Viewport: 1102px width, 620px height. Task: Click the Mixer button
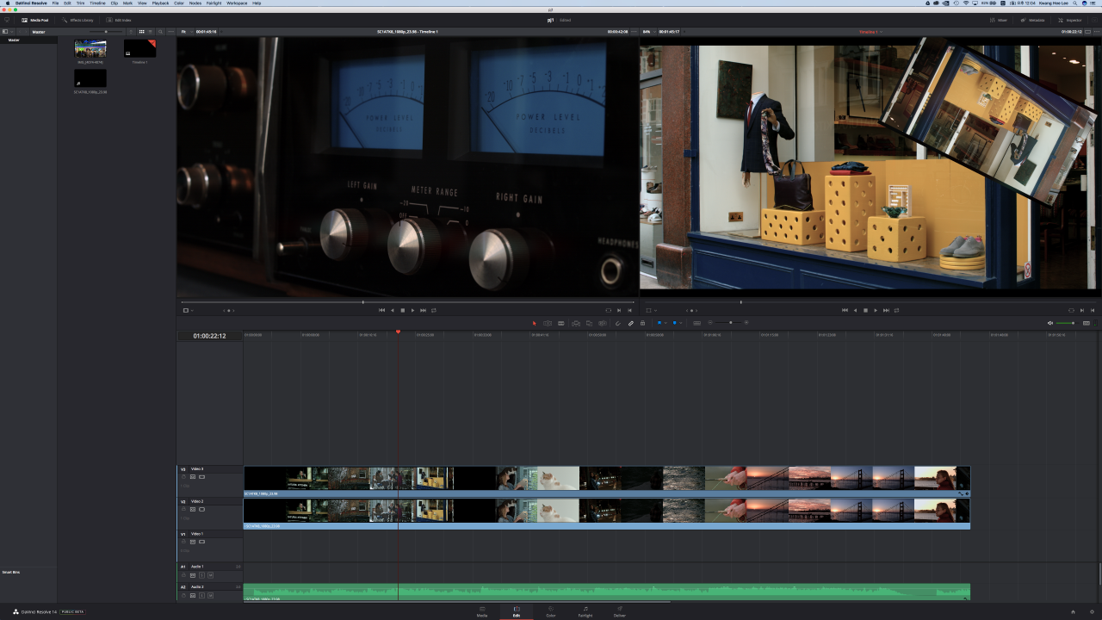pyautogui.click(x=999, y=20)
